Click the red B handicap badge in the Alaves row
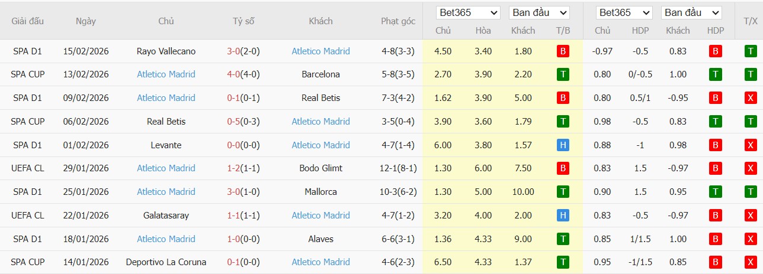763x274 pixels. pos(715,239)
